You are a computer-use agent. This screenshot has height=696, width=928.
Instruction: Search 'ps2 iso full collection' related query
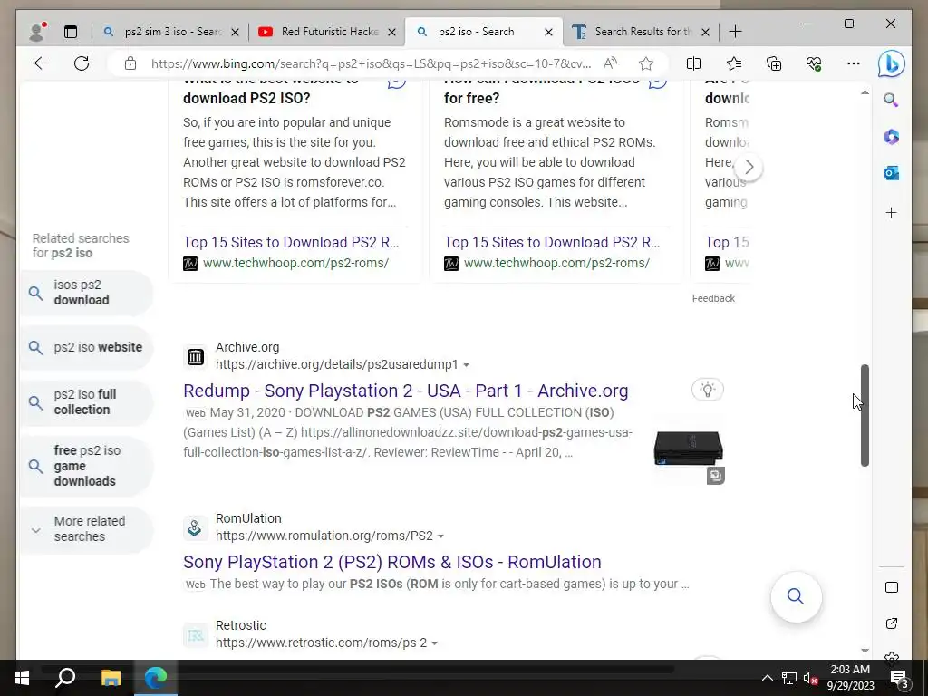pos(86,402)
